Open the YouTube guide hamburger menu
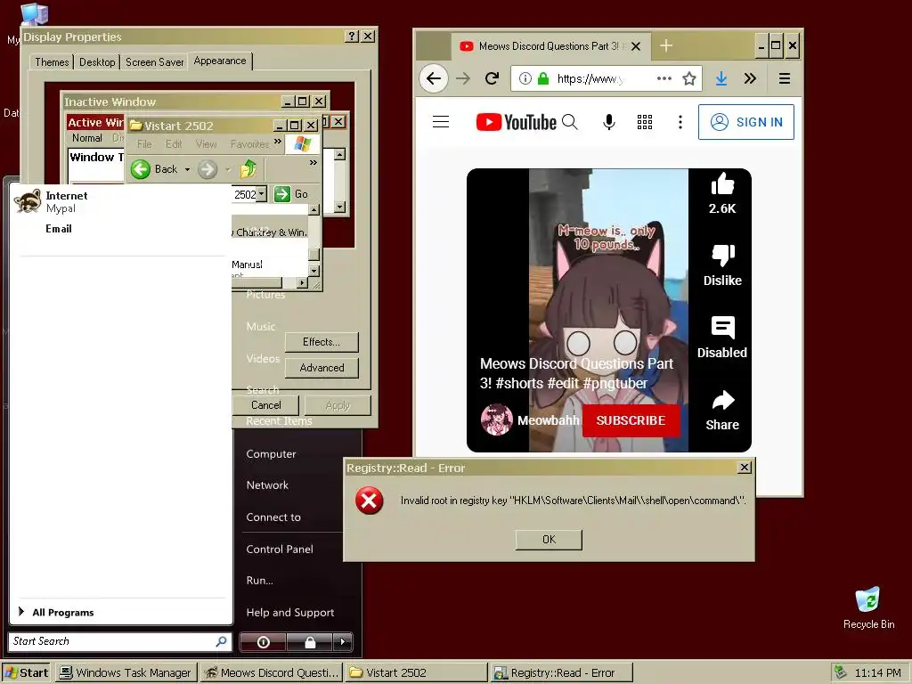 (x=441, y=121)
